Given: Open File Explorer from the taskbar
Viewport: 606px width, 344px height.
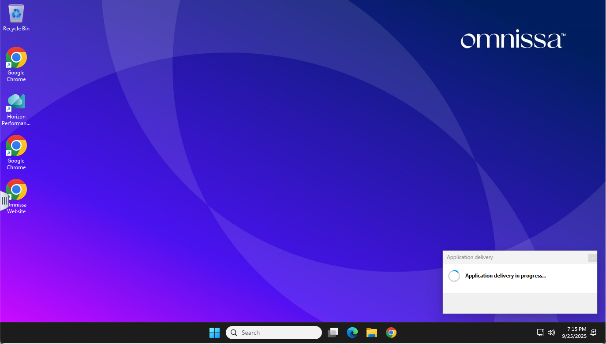Looking at the screenshot, I should 372,333.
